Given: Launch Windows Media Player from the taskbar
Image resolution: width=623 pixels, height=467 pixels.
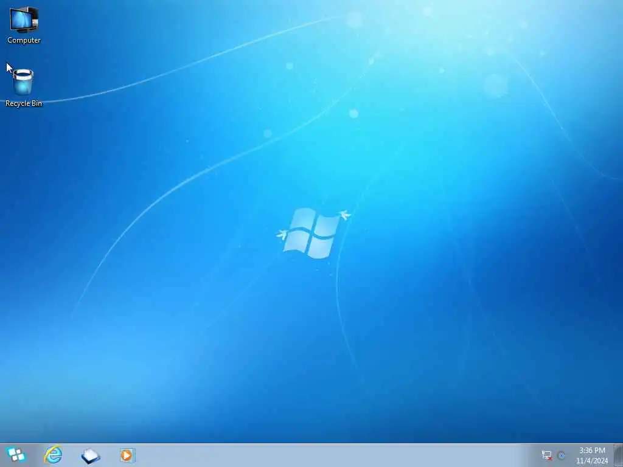Looking at the screenshot, I should click(x=127, y=455).
